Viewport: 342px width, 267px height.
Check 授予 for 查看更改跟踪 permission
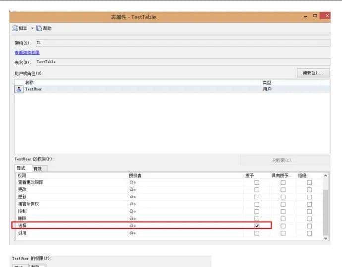[x=257, y=182]
